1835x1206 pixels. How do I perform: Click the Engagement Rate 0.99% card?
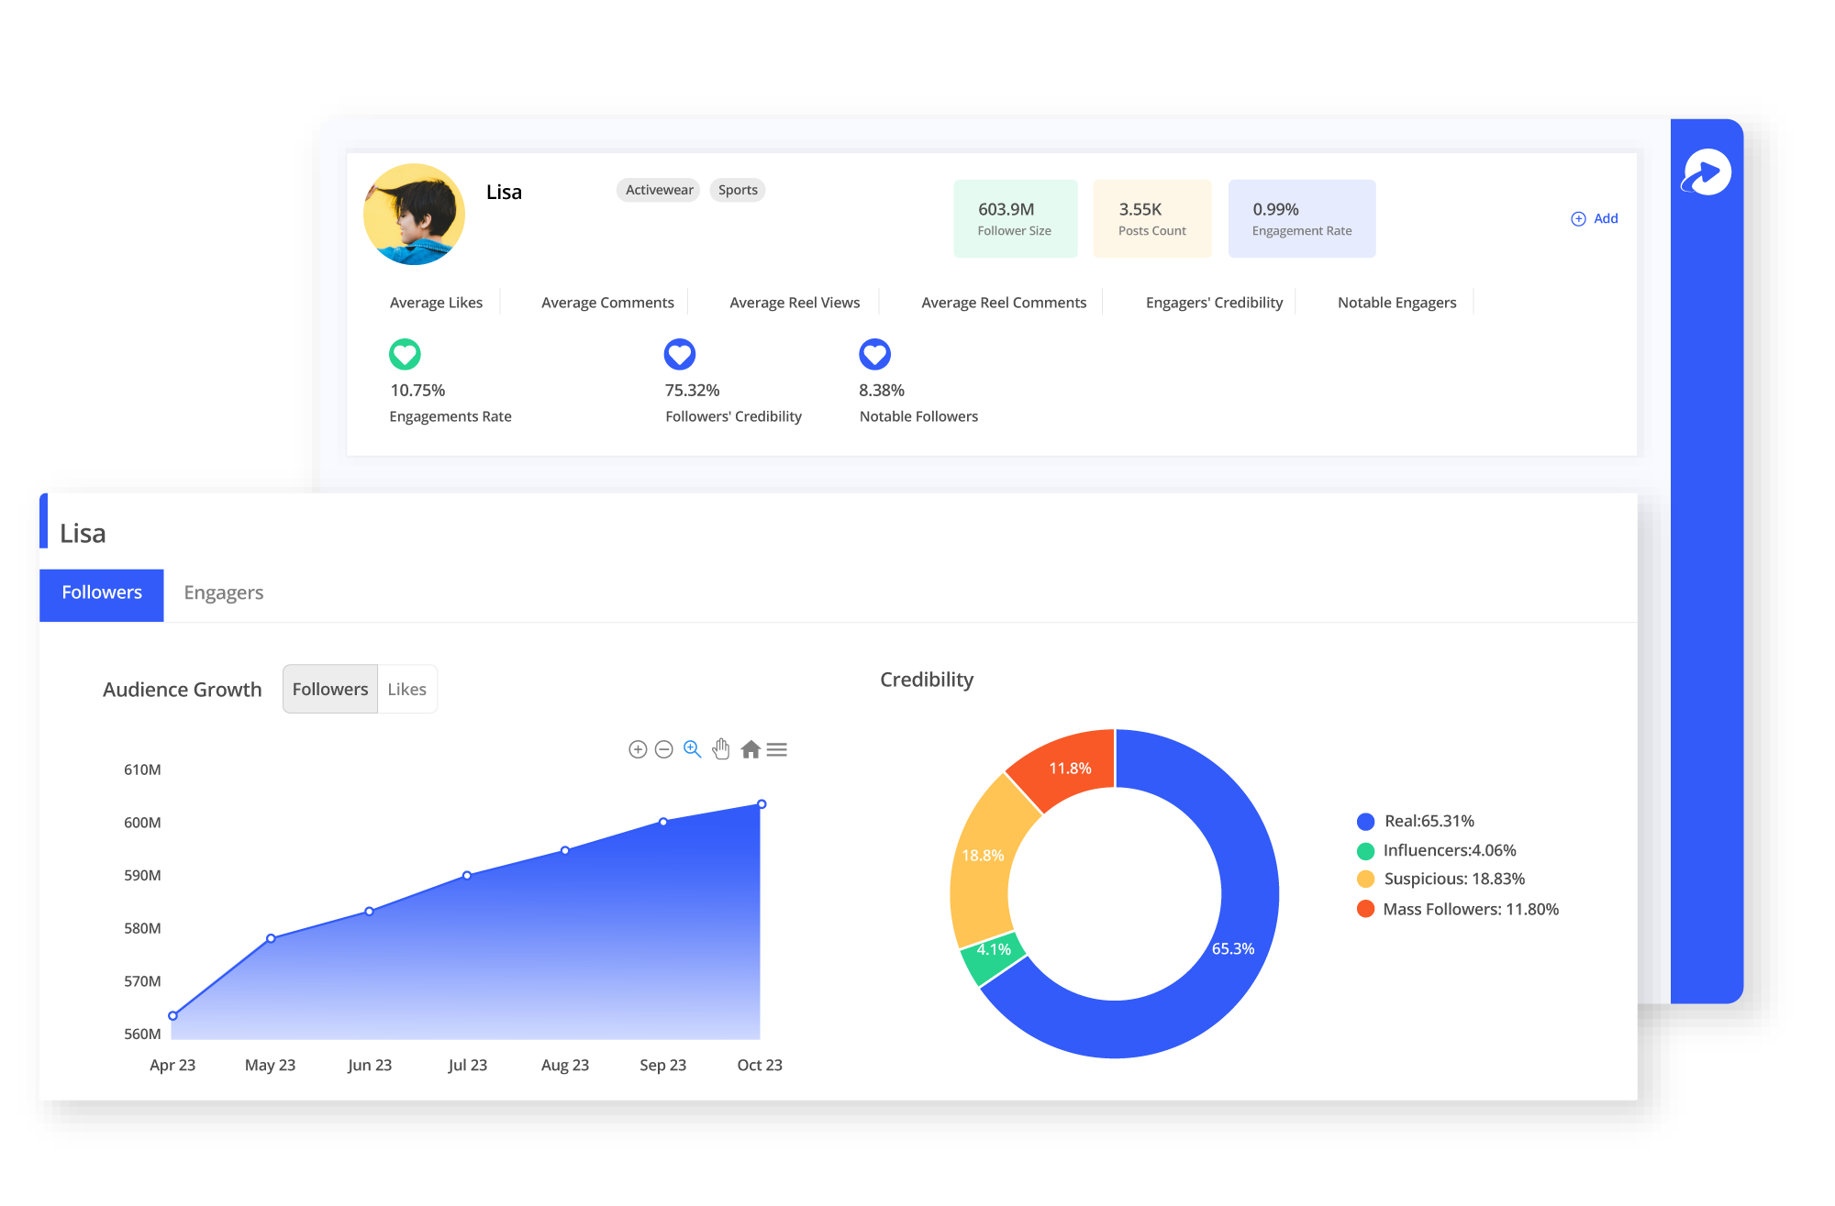1302,218
